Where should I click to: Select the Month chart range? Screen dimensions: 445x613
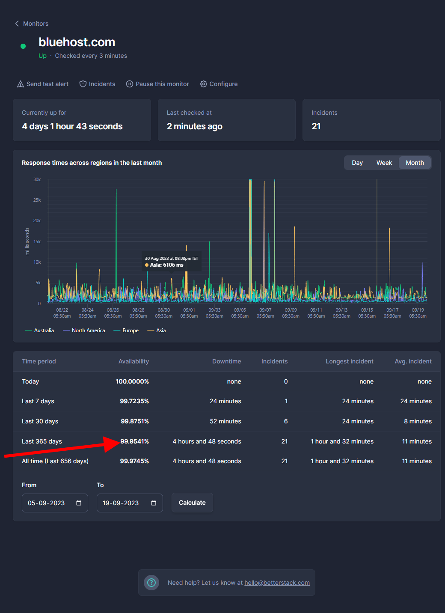pyautogui.click(x=415, y=163)
